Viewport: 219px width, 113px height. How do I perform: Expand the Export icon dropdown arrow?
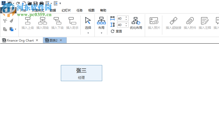pyautogui.click(x=51, y=3)
